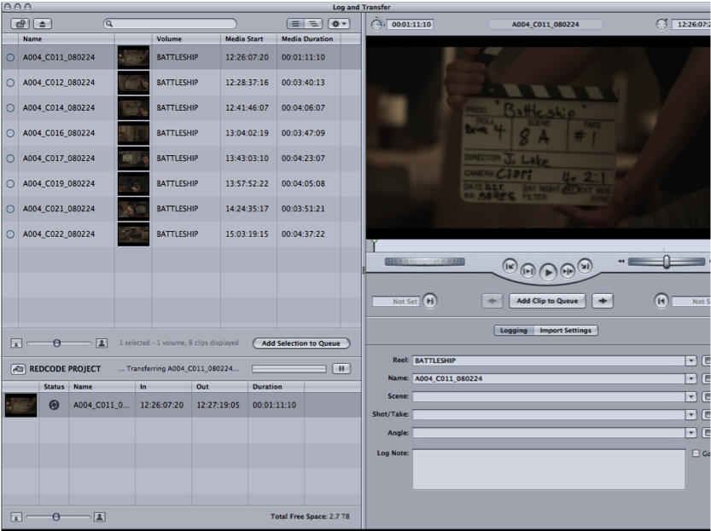
Task: Select status circle for A004_C014_080224
Action: pyautogui.click(x=10, y=108)
